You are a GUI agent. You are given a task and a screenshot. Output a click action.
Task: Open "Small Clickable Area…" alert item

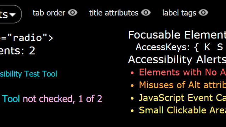[x=182, y=110]
